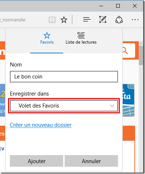Click the AdChoices icon on the banner
This screenshot has height=174, width=145.
click(x=131, y=87)
